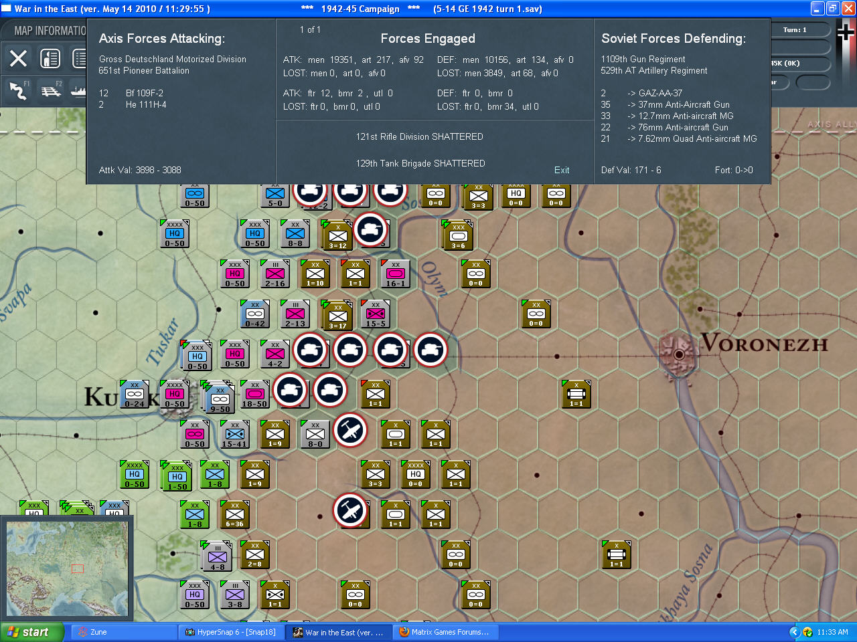Click the 7.62mm Quad Anti-aircraft MG line
Image resolution: width=857 pixels, height=642 pixels.
(679, 138)
